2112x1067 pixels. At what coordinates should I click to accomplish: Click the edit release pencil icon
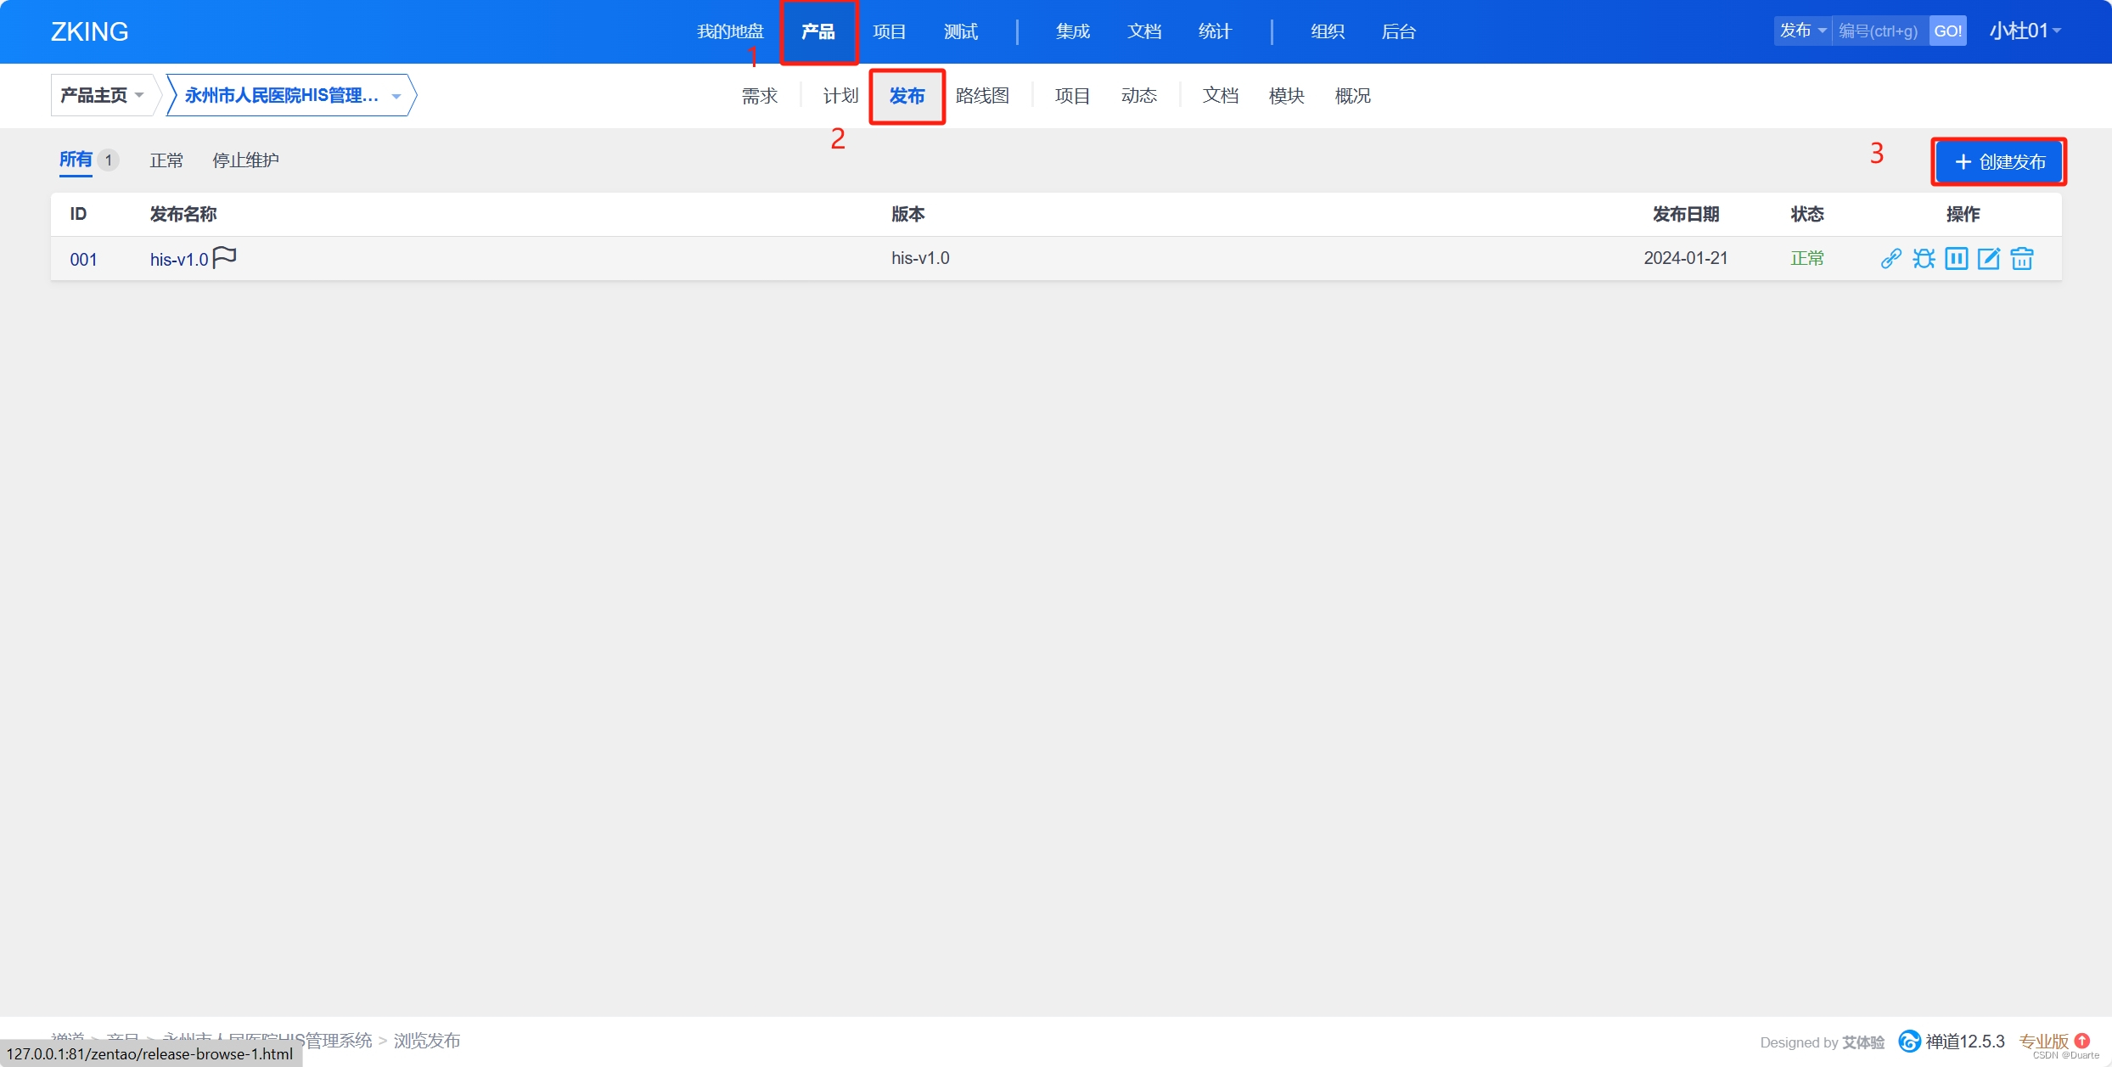pyautogui.click(x=1989, y=258)
